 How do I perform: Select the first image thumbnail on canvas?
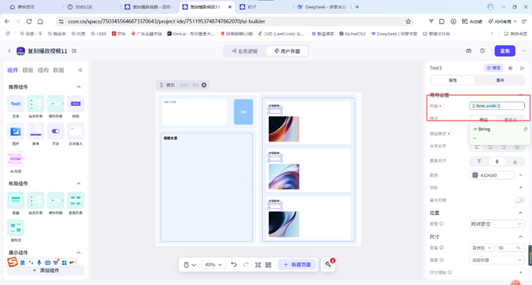pos(284,129)
